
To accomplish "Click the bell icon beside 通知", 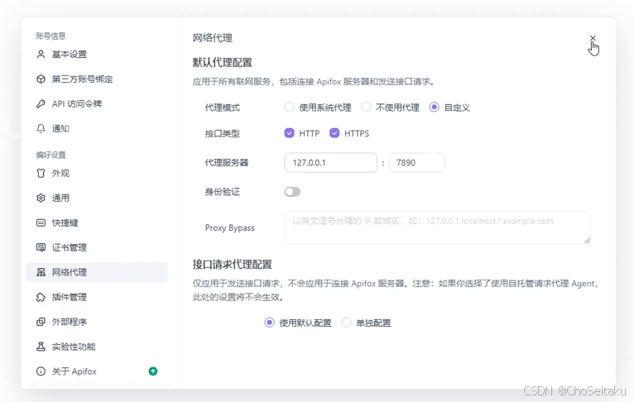I will [41, 128].
